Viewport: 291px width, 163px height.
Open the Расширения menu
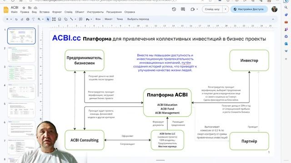pos(114,12)
